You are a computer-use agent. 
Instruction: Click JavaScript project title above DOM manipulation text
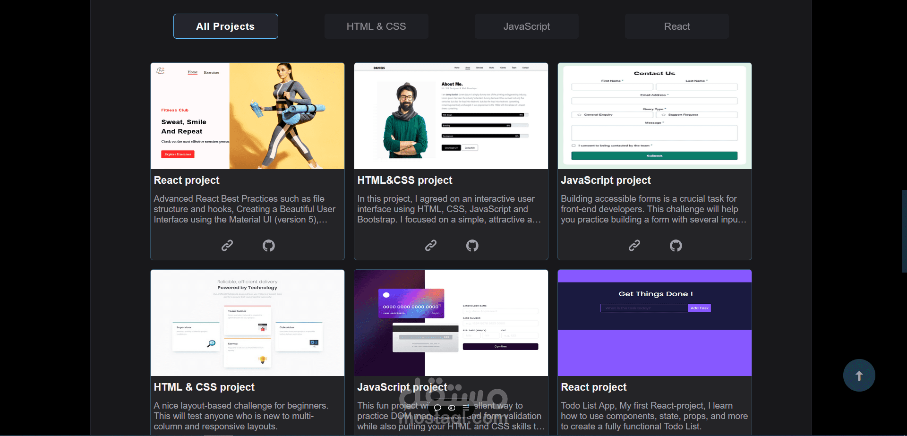[402, 387]
